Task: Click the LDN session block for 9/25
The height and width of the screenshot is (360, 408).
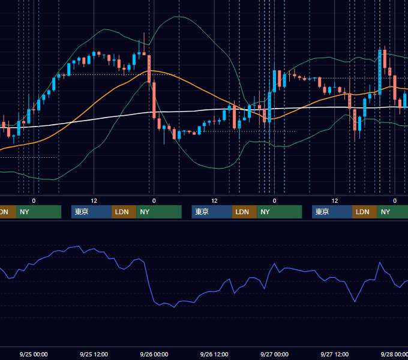Action: [x=124, y=212]
